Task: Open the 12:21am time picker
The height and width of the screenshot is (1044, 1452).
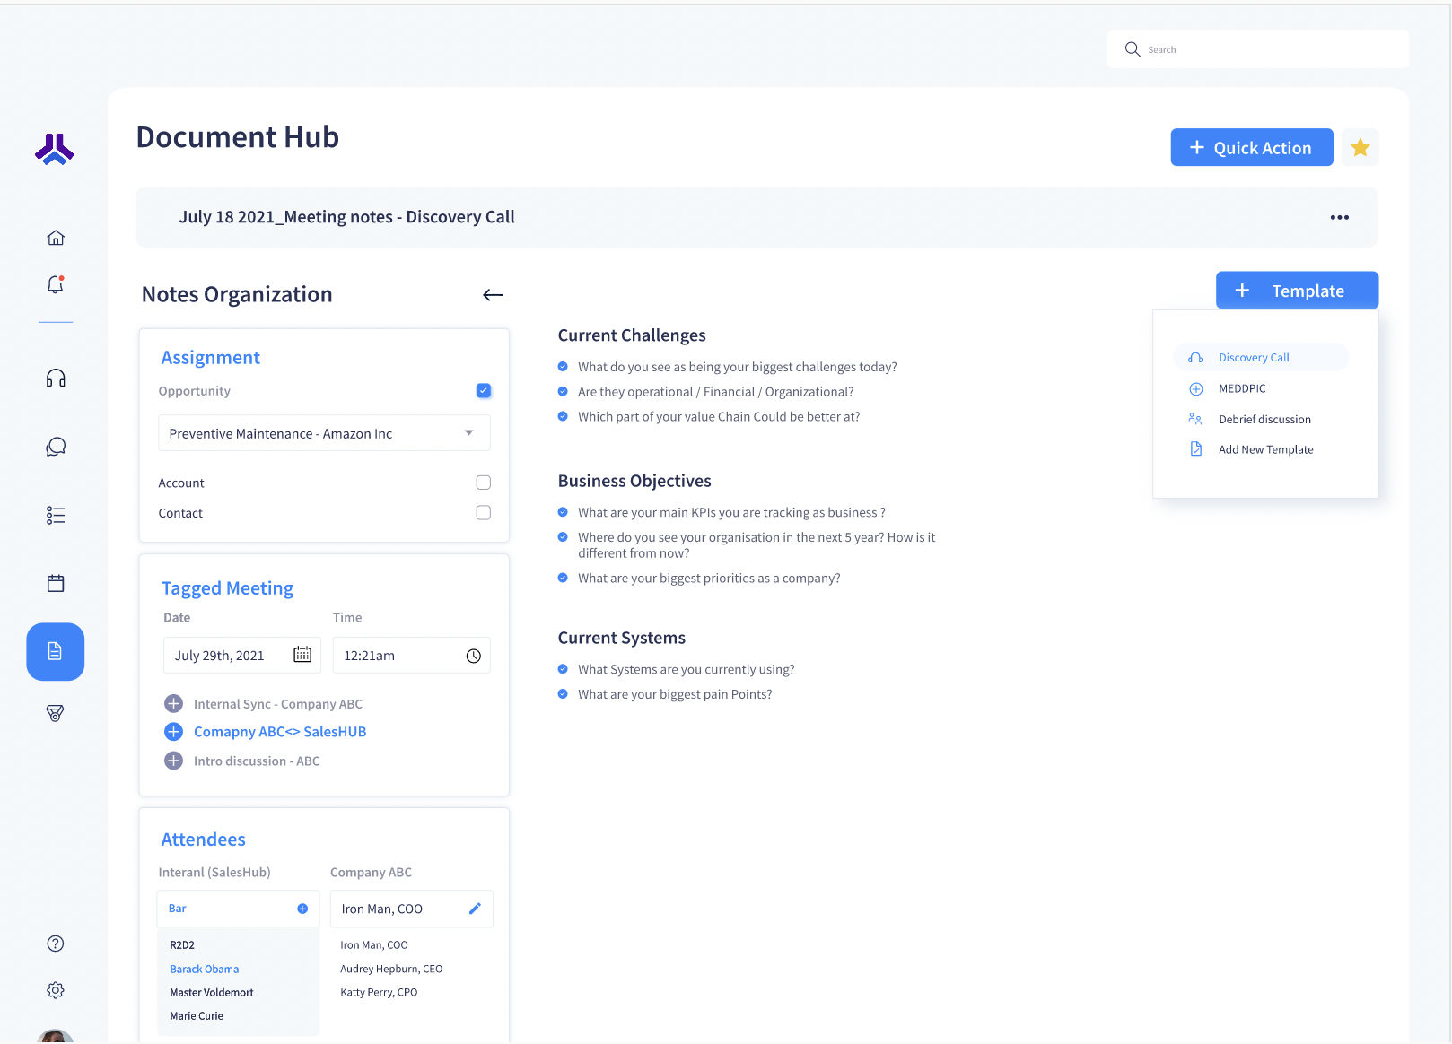Action: click(473, 655)
